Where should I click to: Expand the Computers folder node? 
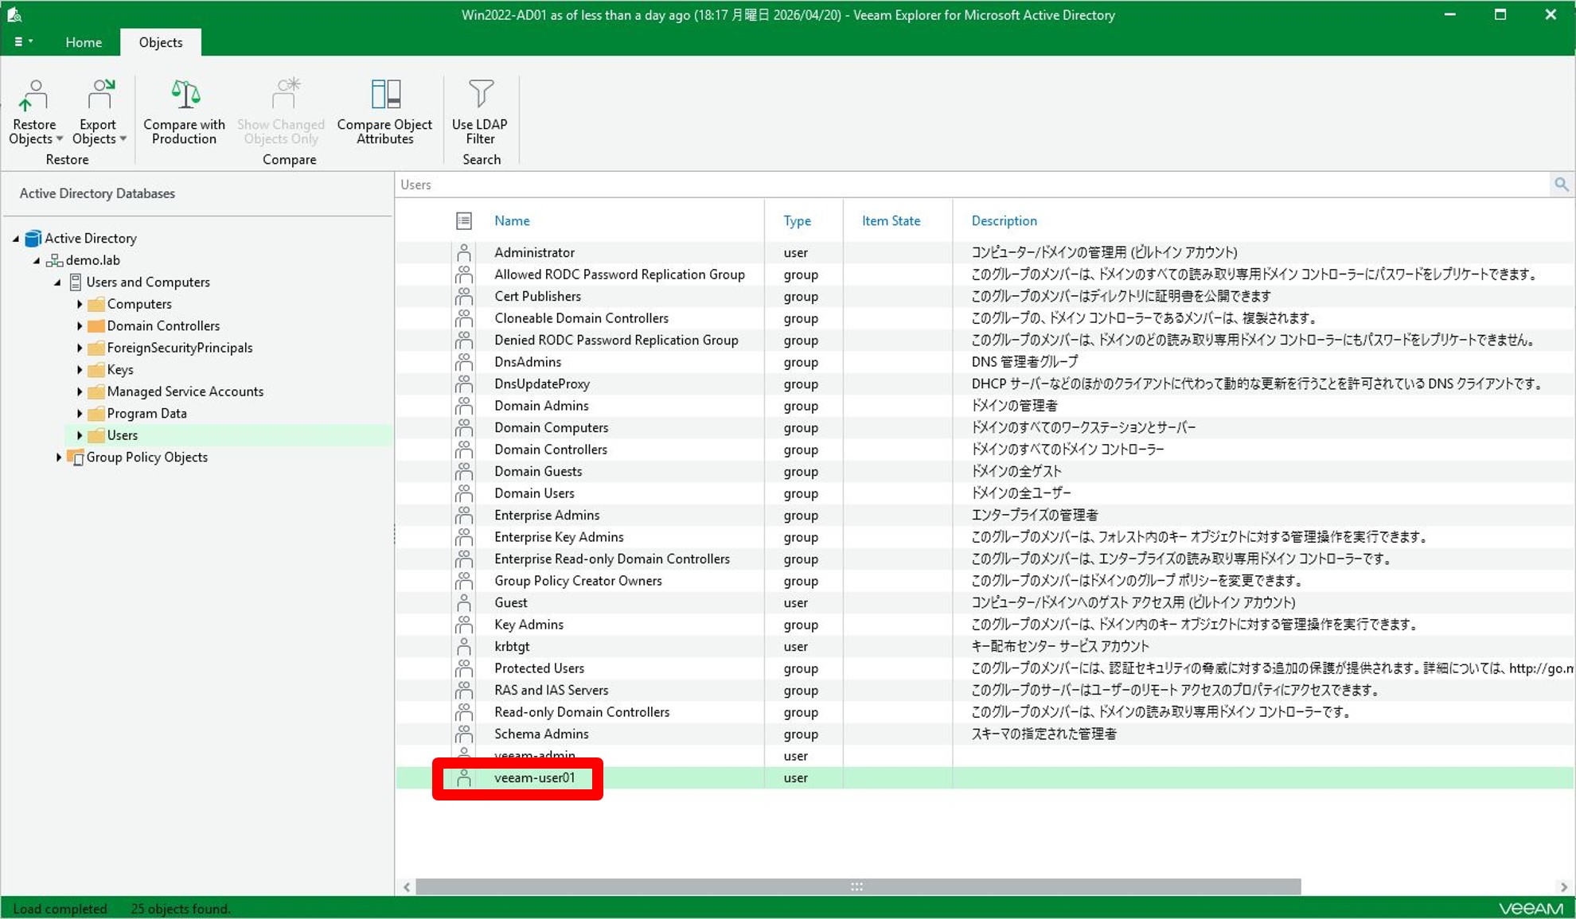(x=80, y=304)
